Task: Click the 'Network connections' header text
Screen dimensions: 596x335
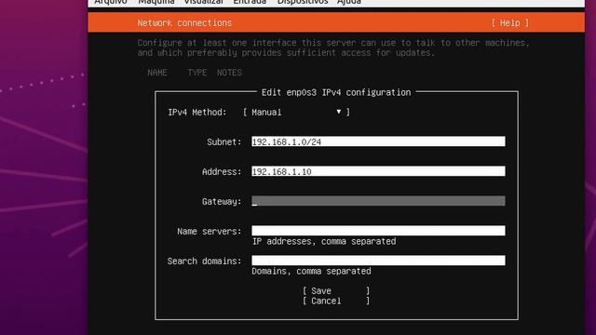Action: click(x=184, y=22)
